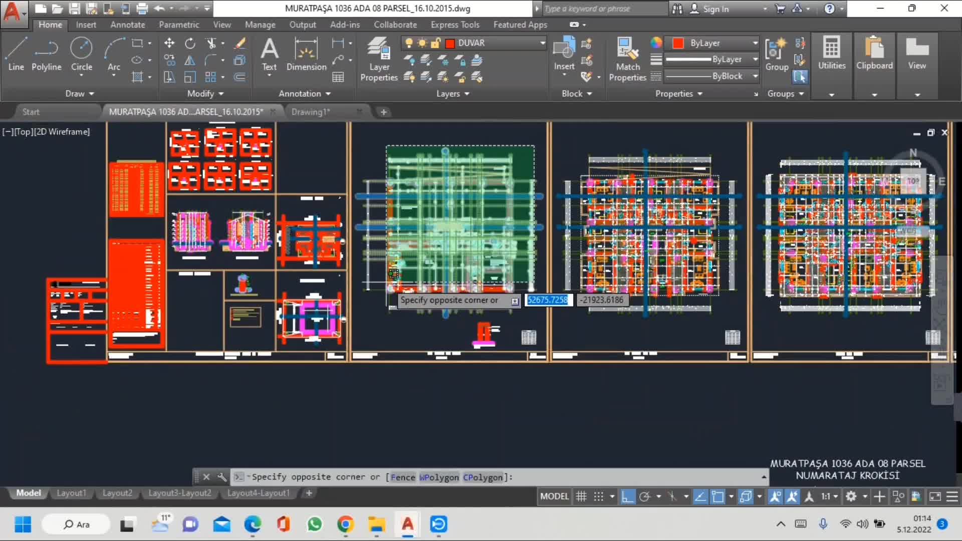
Task: Activate the Trim tool
Action: [x=211, y=43]
